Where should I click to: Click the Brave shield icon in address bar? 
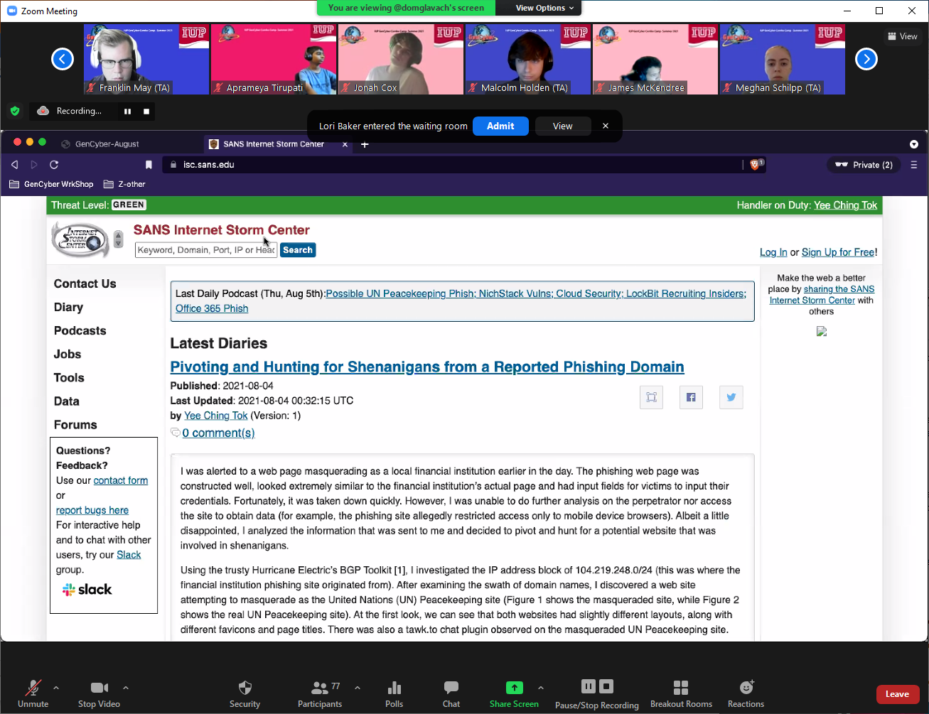tap(756, 164)
